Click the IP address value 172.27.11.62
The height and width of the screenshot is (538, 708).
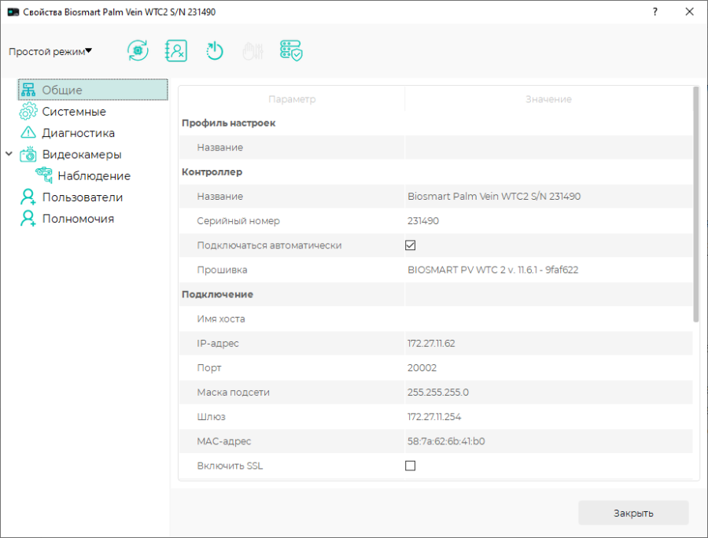pyautogui.click(x=431, y=344)
